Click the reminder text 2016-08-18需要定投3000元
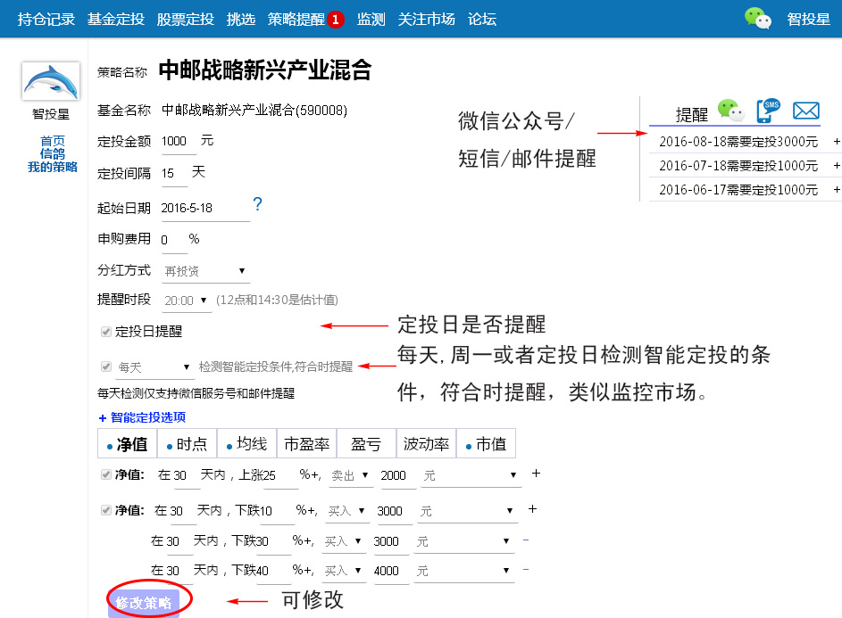Viewport: 842px width, 618px height. (x=738, y=142)
